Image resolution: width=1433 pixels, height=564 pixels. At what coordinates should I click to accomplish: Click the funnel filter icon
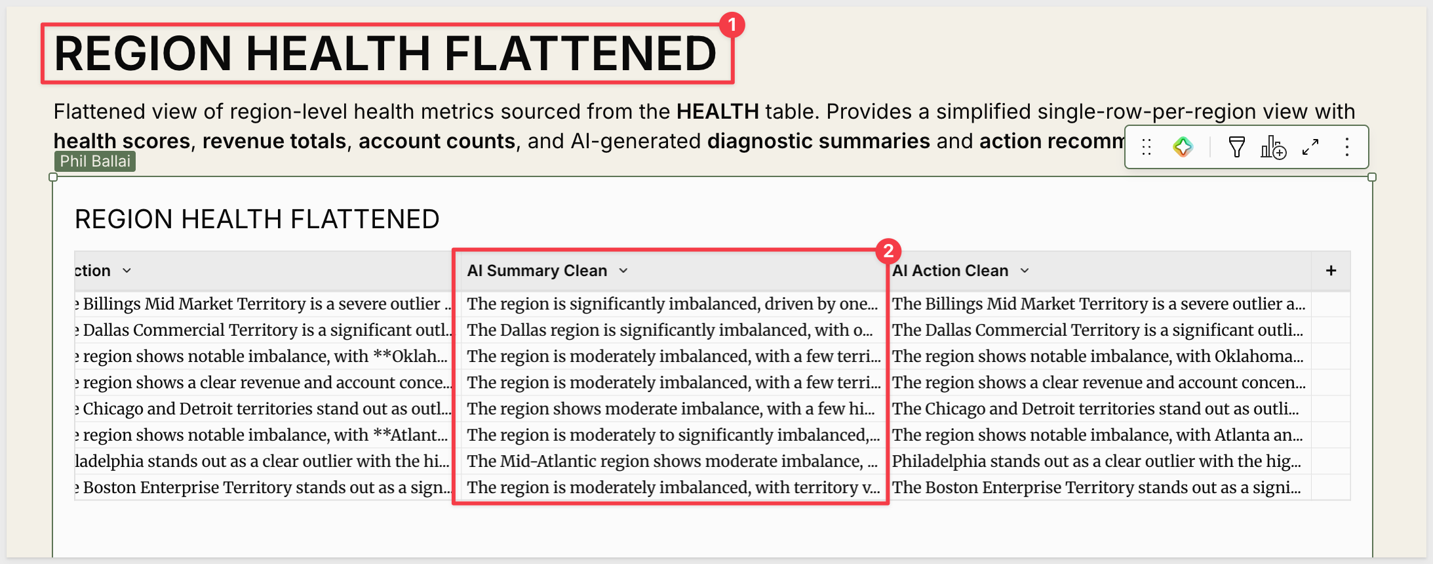(x=1236, y=147)
